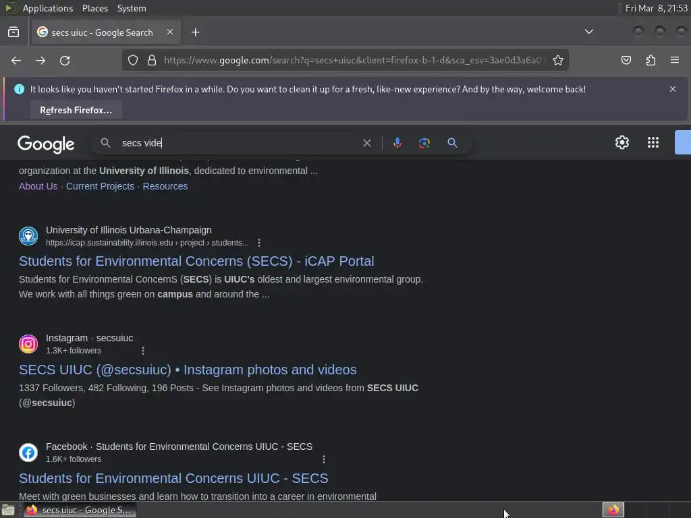This screenshot has width=691, height=518.
Task: Click the 'Instagram · secsuiuc' source label
Action: click(90, 338)
